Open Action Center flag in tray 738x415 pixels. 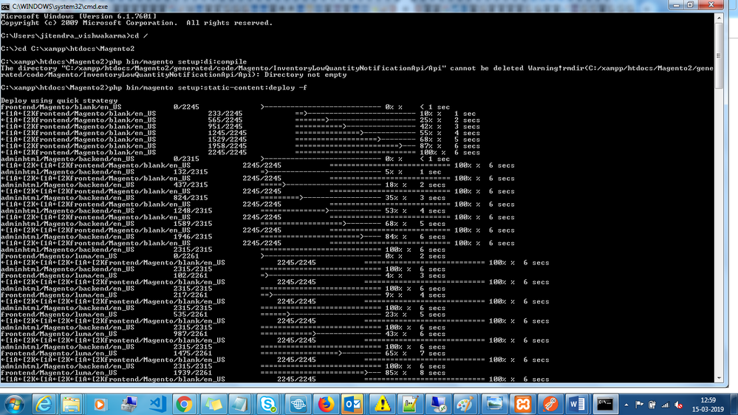point(639,405)
